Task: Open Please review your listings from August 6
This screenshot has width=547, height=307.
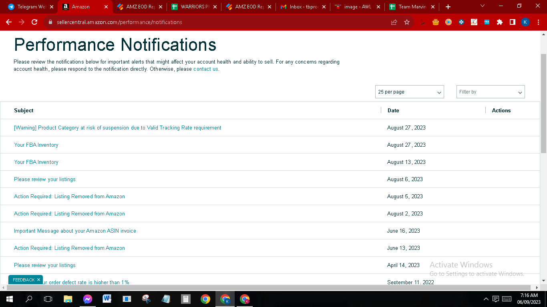Action: click(x=45, y=179)
